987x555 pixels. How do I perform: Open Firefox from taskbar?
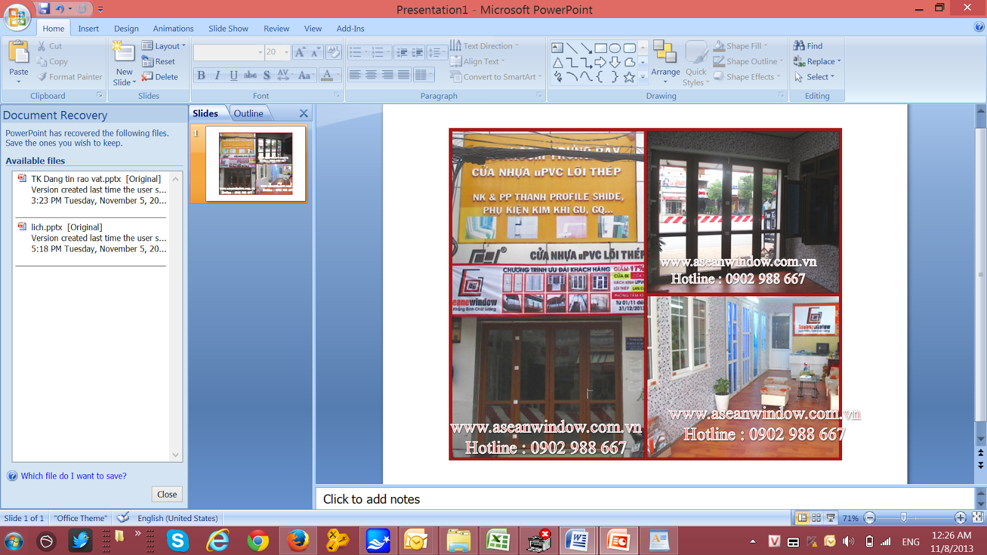click(298, 541)
